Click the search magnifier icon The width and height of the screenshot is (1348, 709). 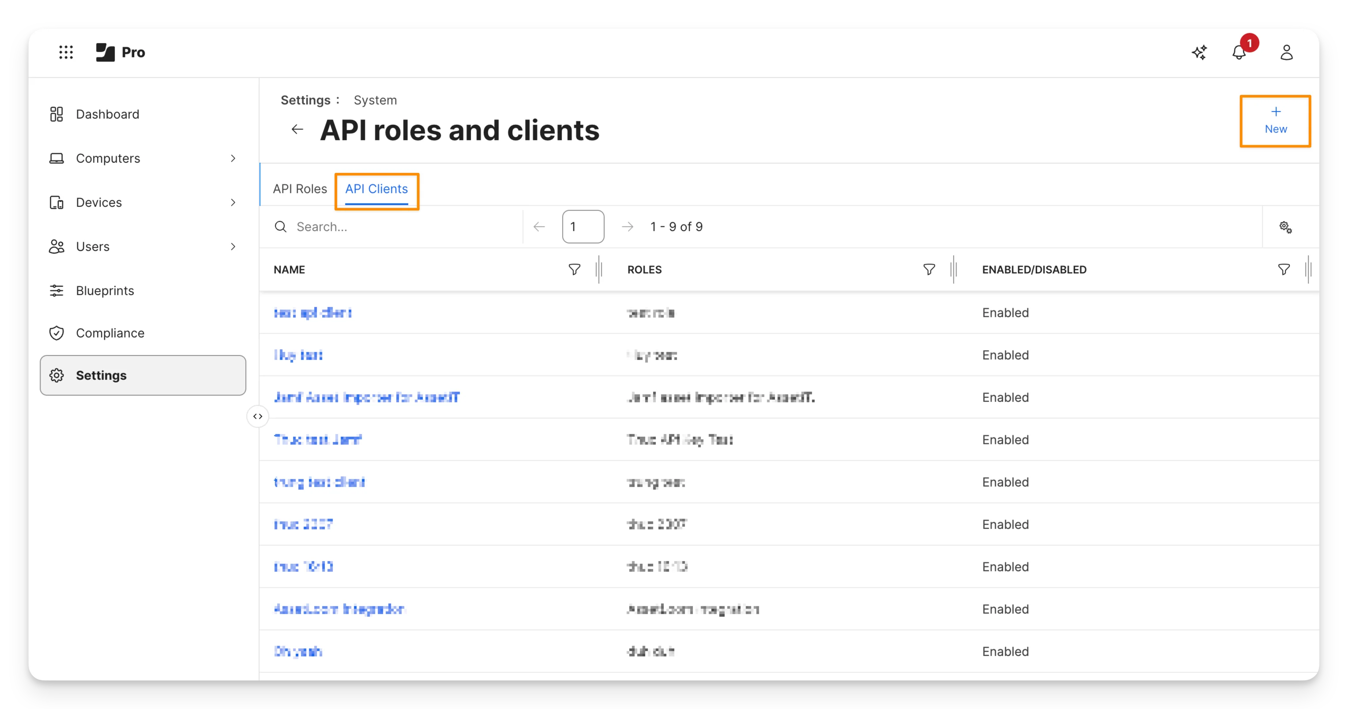[281, 227]
